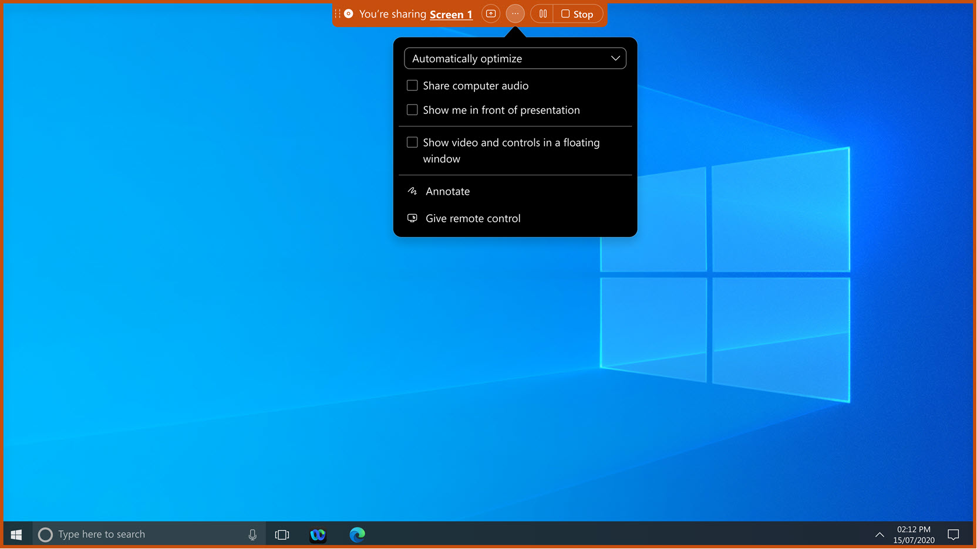The height and width of the screenshot is (549, 977).
Task: Check Show me in front of presentation
Action: (412, 110)
